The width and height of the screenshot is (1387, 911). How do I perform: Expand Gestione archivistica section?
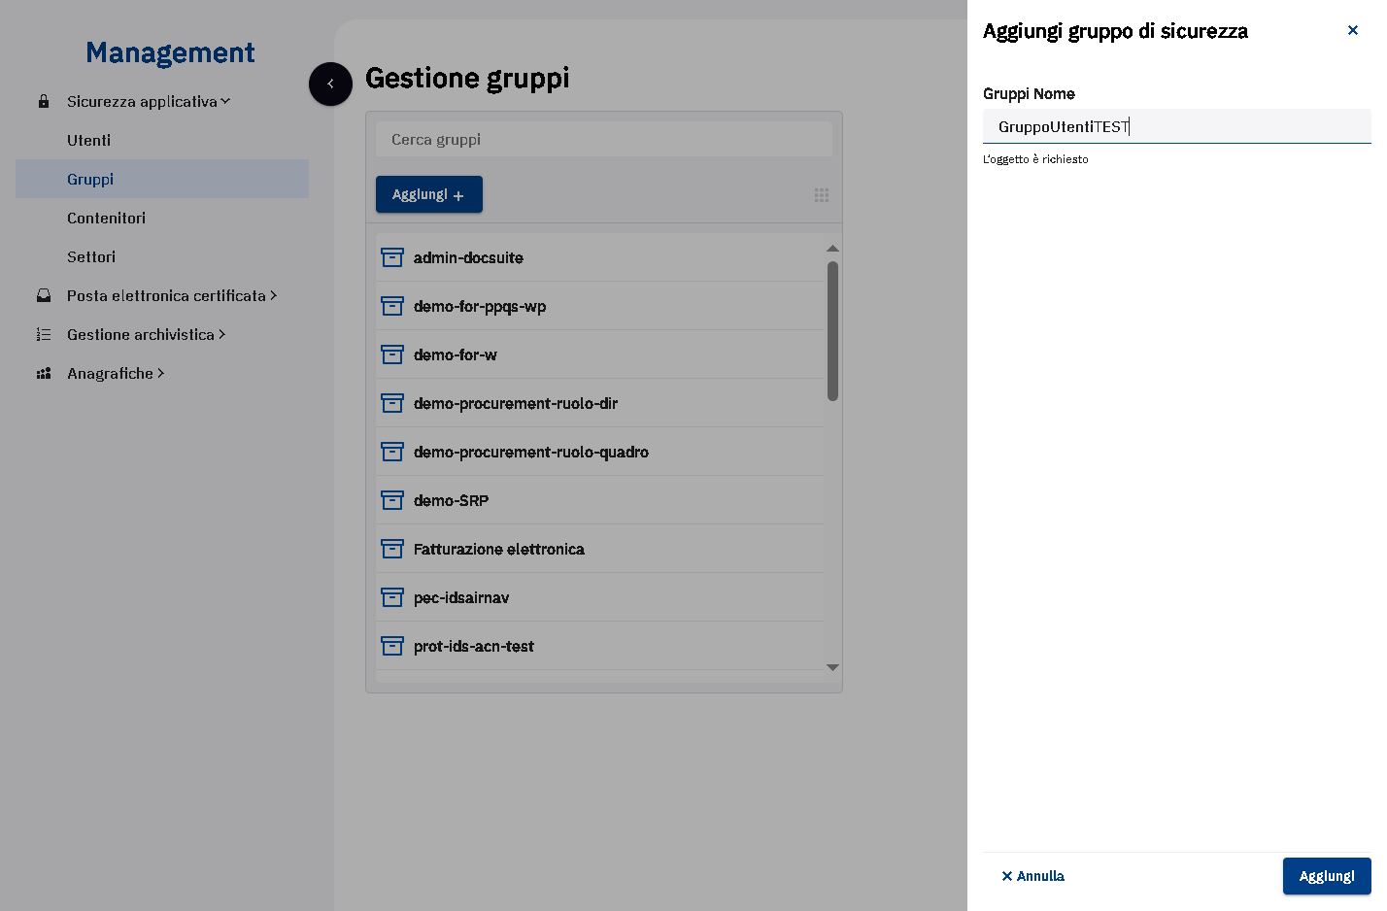point(222,334)
